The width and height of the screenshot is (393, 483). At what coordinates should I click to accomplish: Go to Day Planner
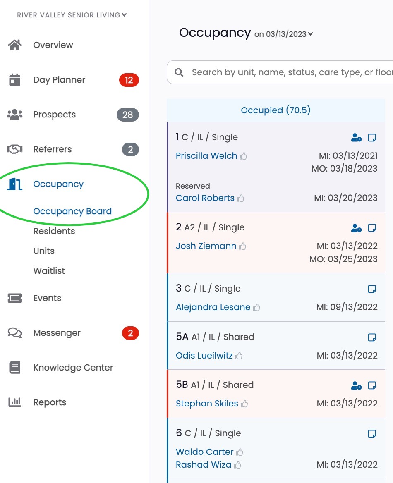click(x=59, y=80)
